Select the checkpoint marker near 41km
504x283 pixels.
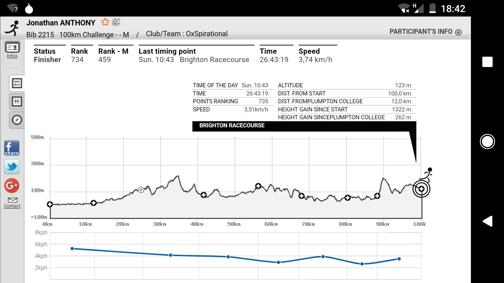point(204,195)
